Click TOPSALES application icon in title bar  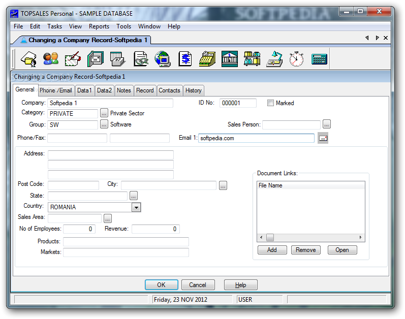click(14, 14)
